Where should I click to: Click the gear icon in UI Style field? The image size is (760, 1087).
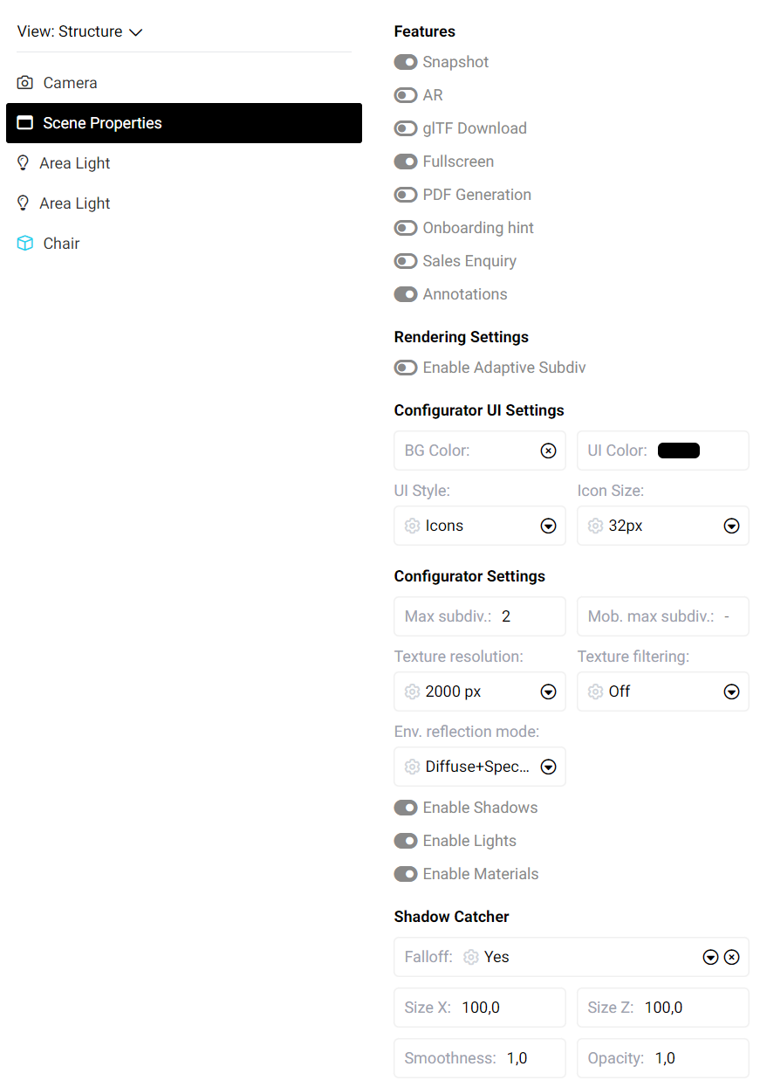coord(413,526)
